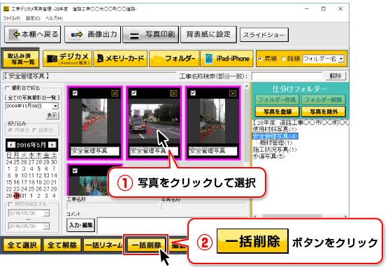Click the X icon on third photo
Screen dimensions: 388x267
233,93
